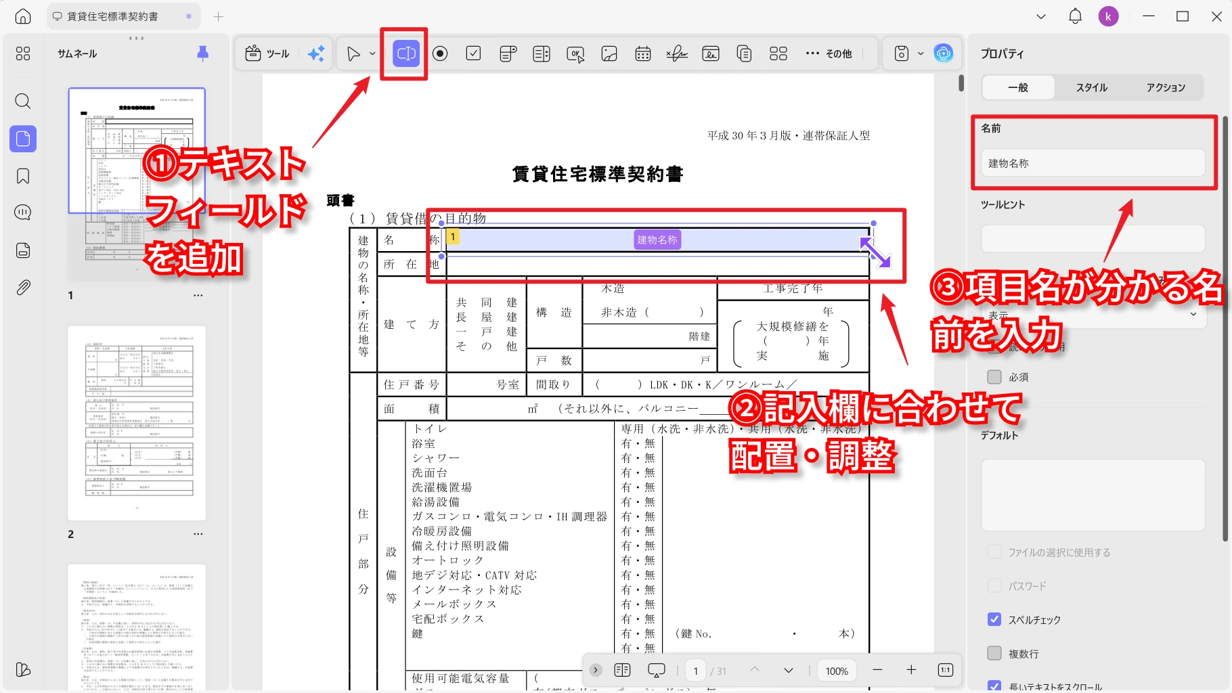Click the duplicate fields across pages icon
Image resolution: width=1232 pixels, height=693 pixels.
744,53
